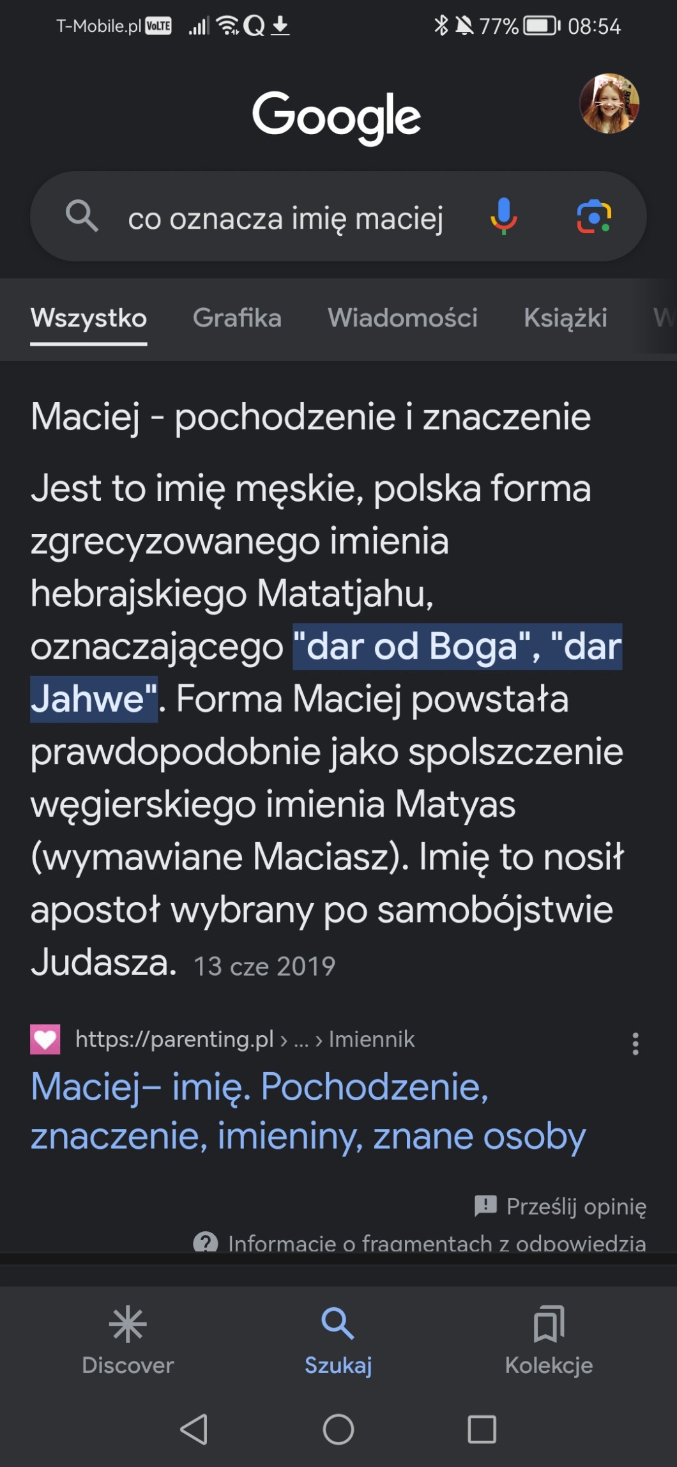677x1467 pixels.
Task: Open the Google account profile picture
Action: (609, 104)
